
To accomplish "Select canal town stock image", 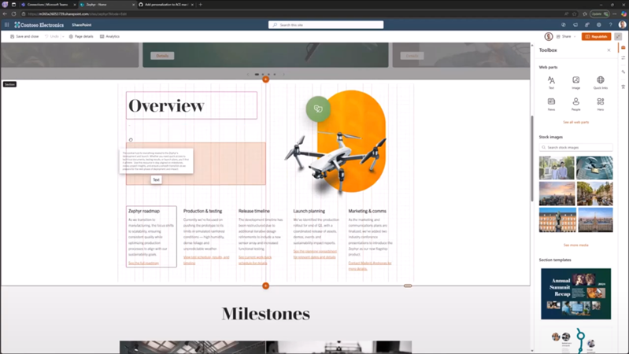I will point(594,194).
